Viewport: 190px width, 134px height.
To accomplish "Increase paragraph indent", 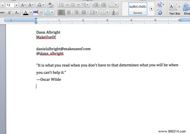I will [103, 5].
